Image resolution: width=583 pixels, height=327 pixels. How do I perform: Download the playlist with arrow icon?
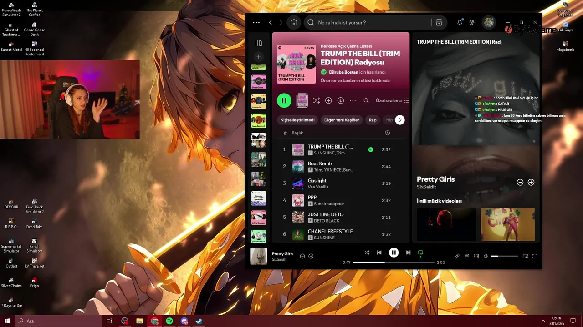[341, 100]
